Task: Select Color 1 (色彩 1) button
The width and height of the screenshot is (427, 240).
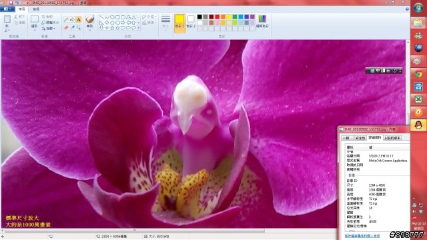Action: [x=179, y=23]
